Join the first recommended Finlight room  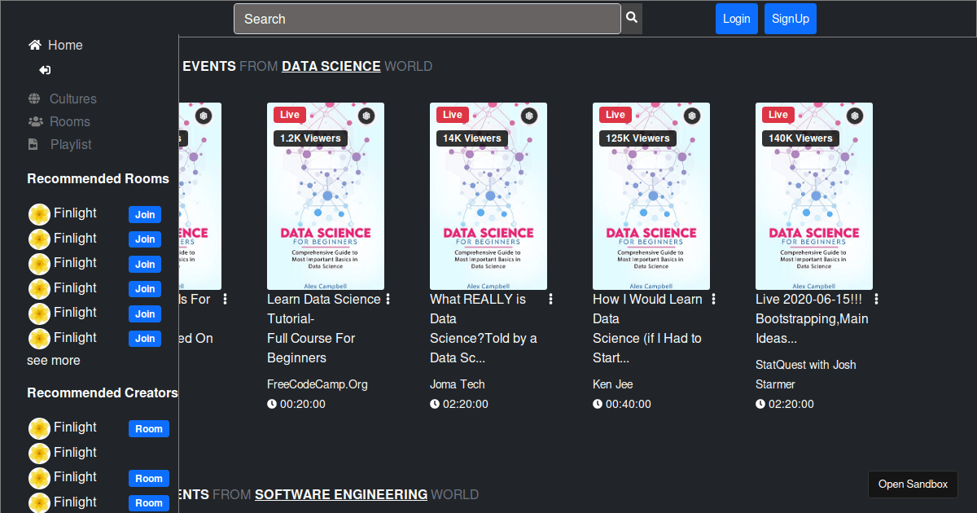pyautogui.click(x=144, y=214)
